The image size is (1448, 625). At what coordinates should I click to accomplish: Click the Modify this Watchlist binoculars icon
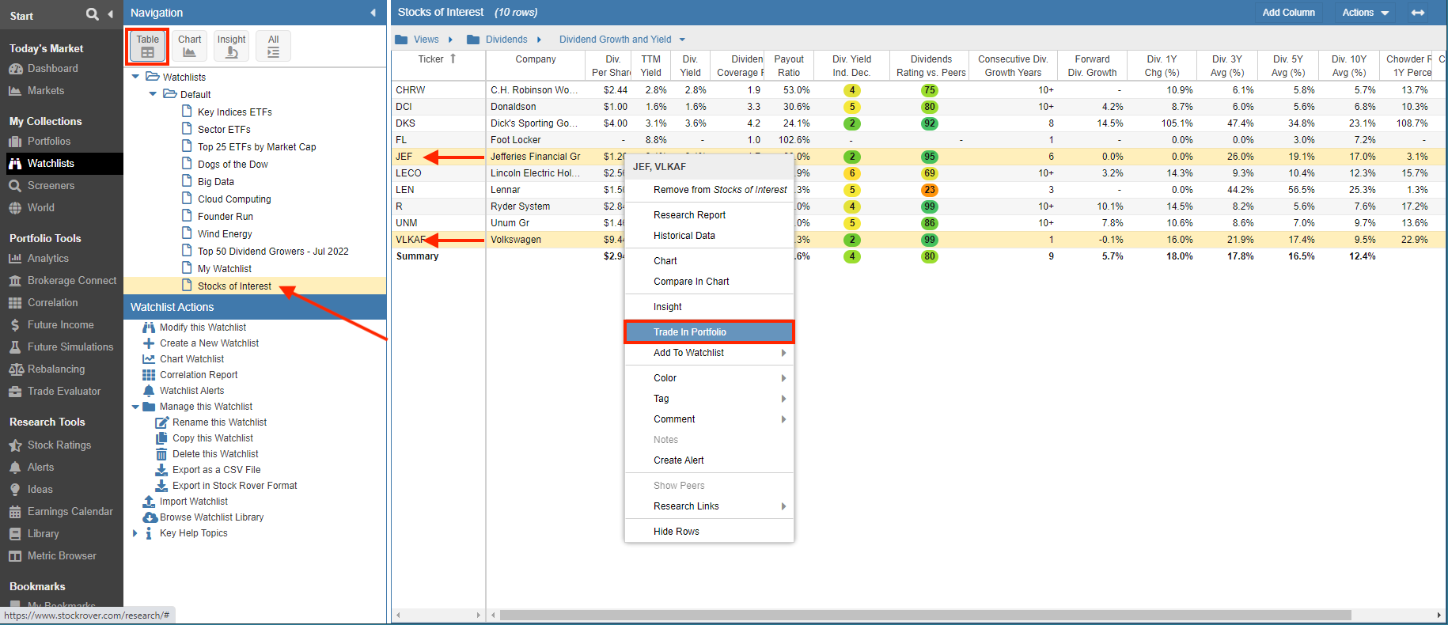coord(149,328)
